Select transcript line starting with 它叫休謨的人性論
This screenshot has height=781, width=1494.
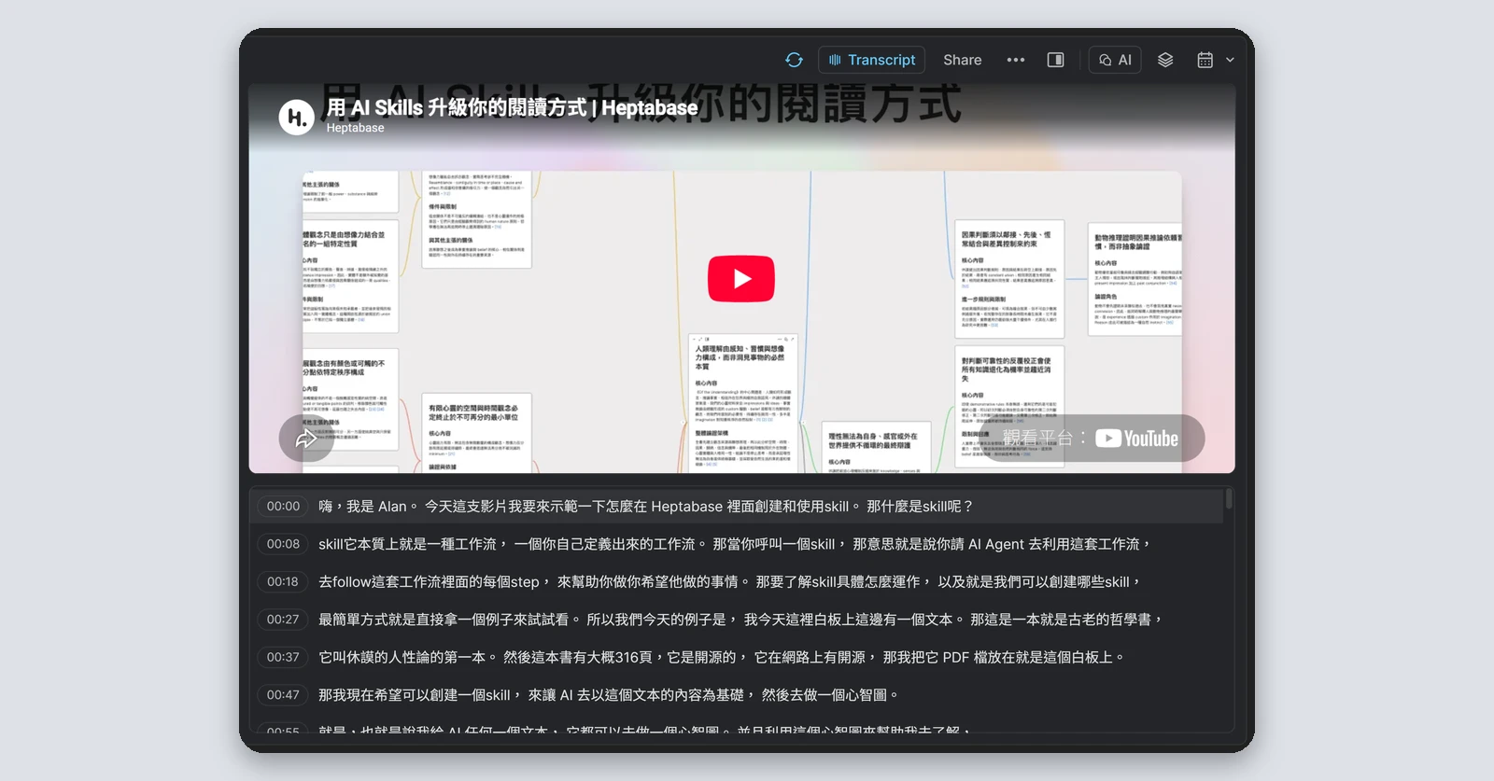[722, 657]
